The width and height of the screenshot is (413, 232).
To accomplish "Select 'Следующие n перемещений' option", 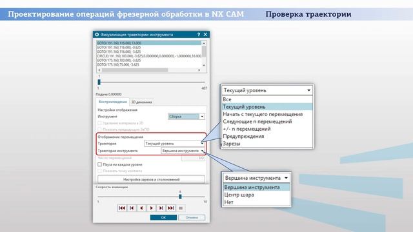I will click(267, 122).
